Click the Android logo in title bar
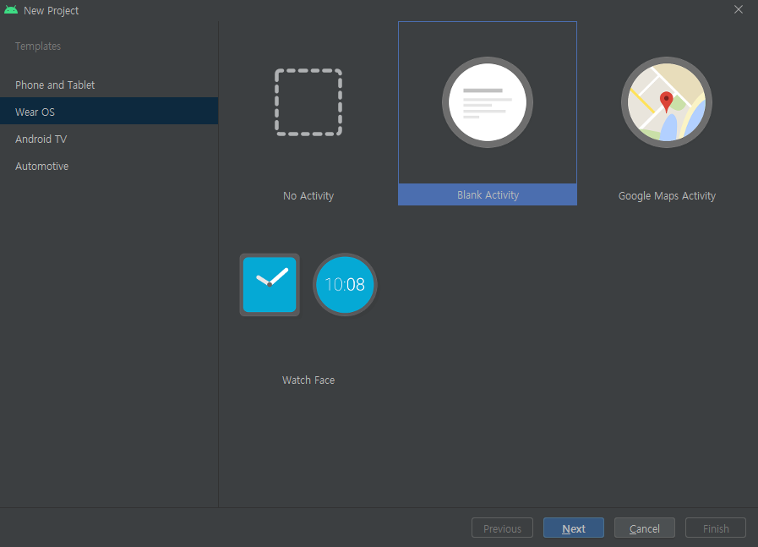The image size is (758, 547). (x=11, y=10)
